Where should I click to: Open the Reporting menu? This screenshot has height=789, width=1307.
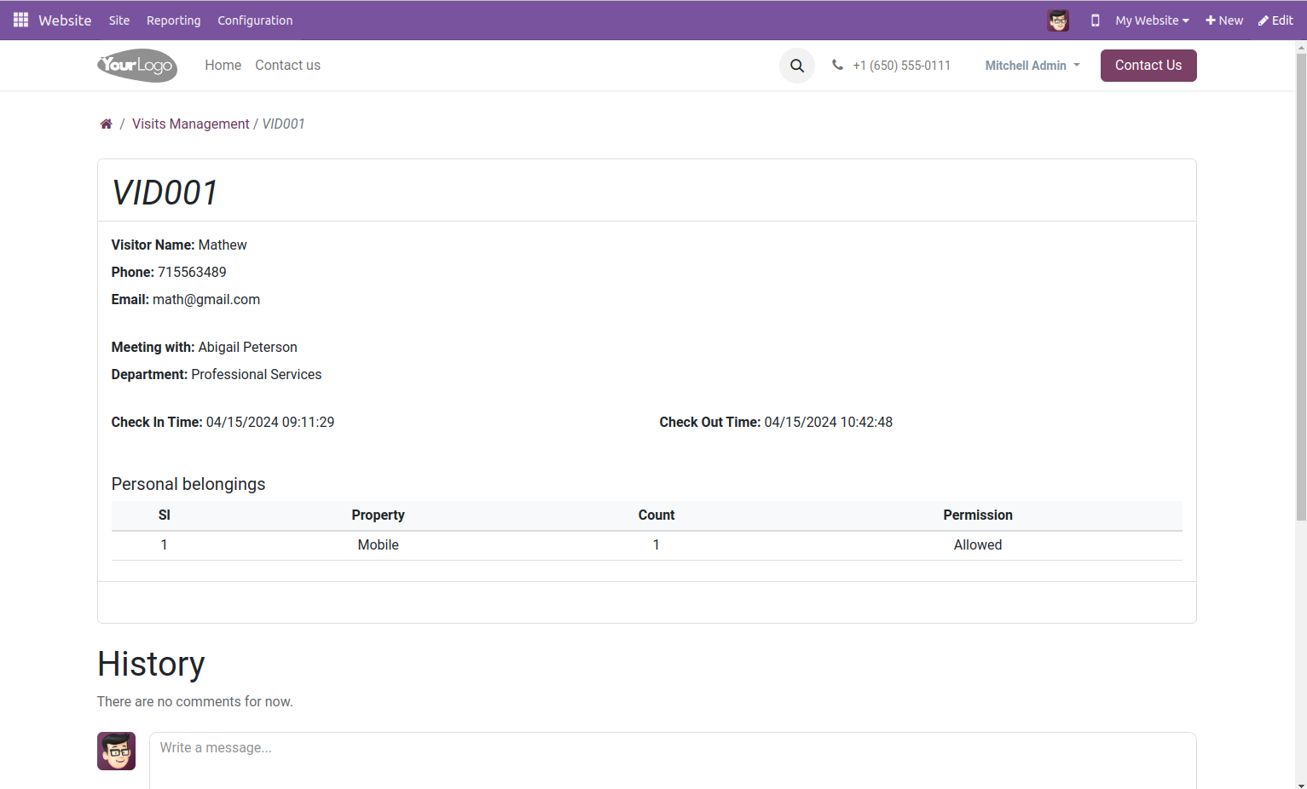pos(173,20)
